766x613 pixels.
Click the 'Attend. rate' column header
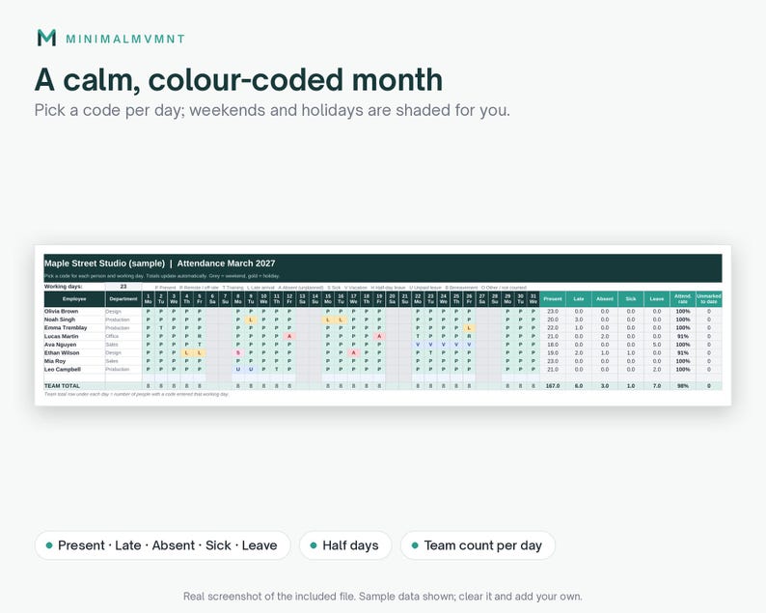(x=682, y=298)
